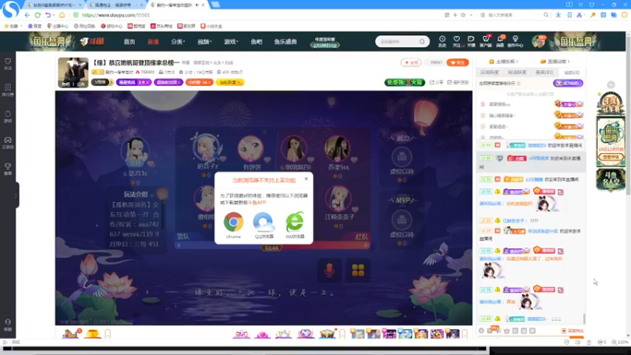The image size is (631, 355).
Task: Click the orange four-square grid button
Action: (x=358, y=270)
